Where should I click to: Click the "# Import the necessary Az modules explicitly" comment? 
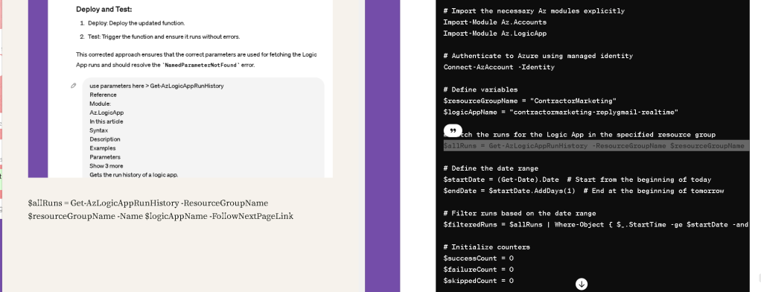pos(534,10)
